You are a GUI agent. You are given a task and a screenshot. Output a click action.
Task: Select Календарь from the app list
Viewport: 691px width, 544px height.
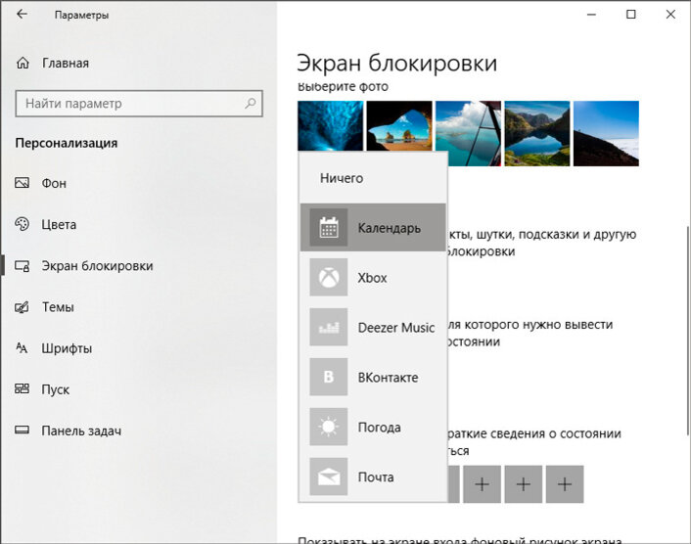(x=373, y=227)
